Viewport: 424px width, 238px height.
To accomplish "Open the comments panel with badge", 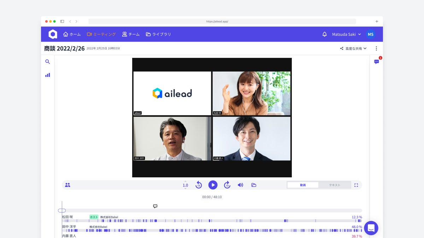I will 377,62.
